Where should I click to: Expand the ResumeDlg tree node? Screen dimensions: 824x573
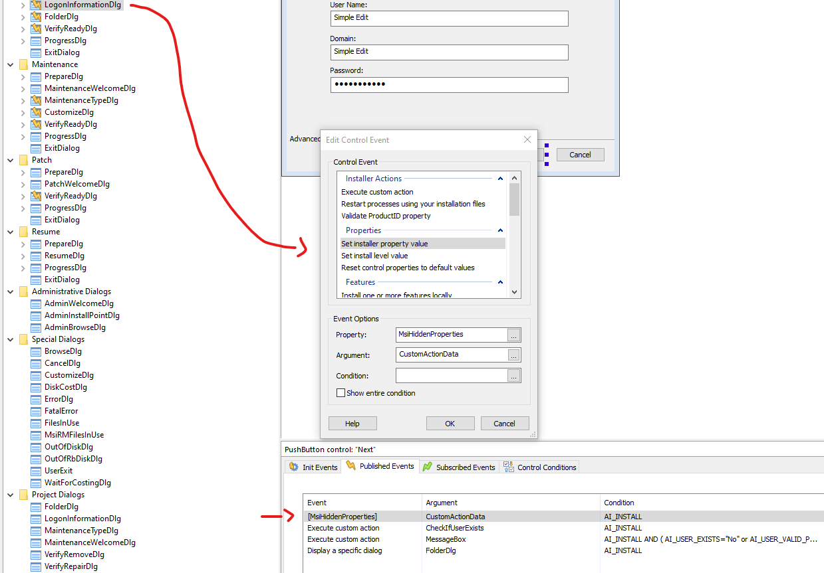coord(23,256)
